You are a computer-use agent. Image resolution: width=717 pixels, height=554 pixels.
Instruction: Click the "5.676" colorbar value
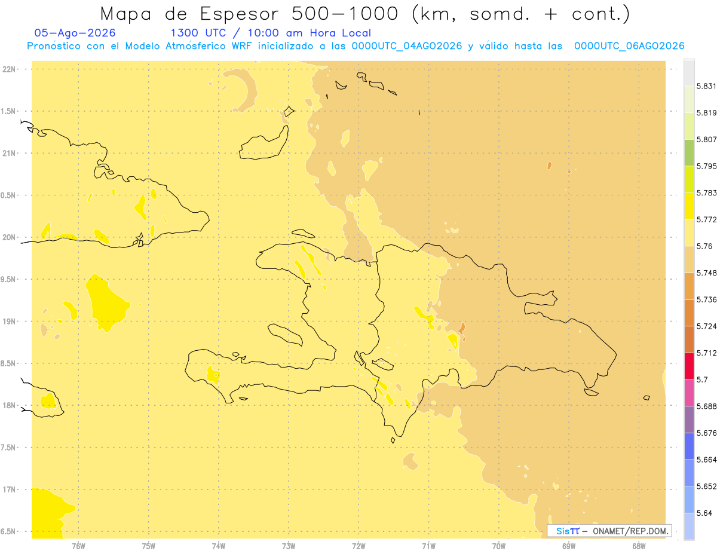707,433
